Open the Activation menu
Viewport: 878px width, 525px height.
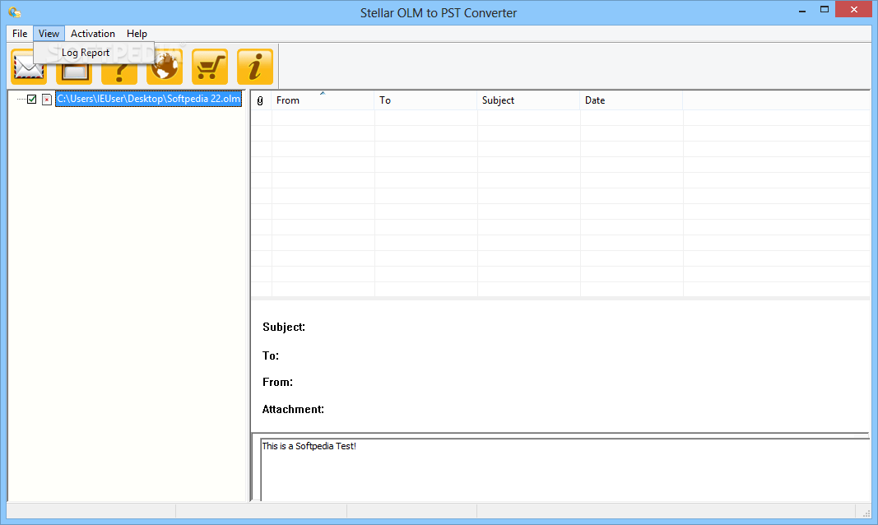(92, 34)
